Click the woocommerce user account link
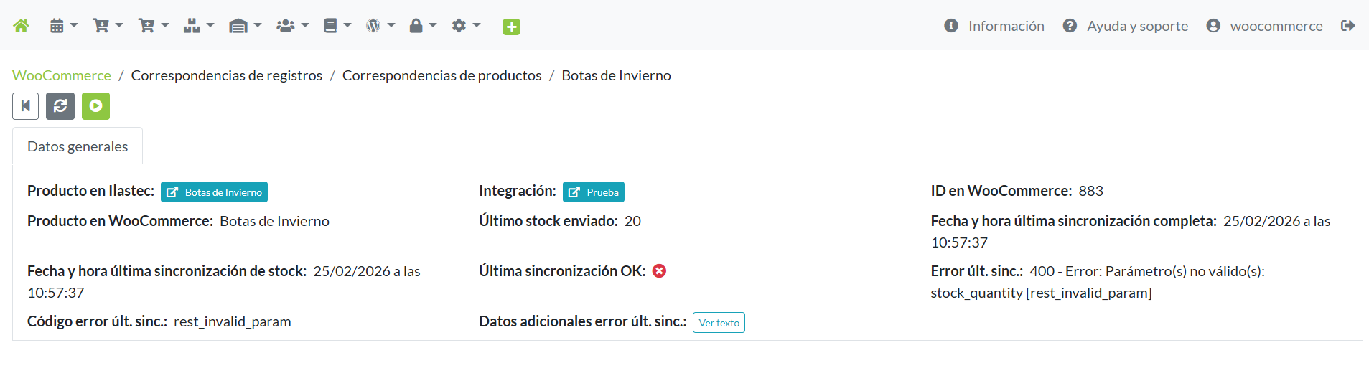 point(1264,26)
